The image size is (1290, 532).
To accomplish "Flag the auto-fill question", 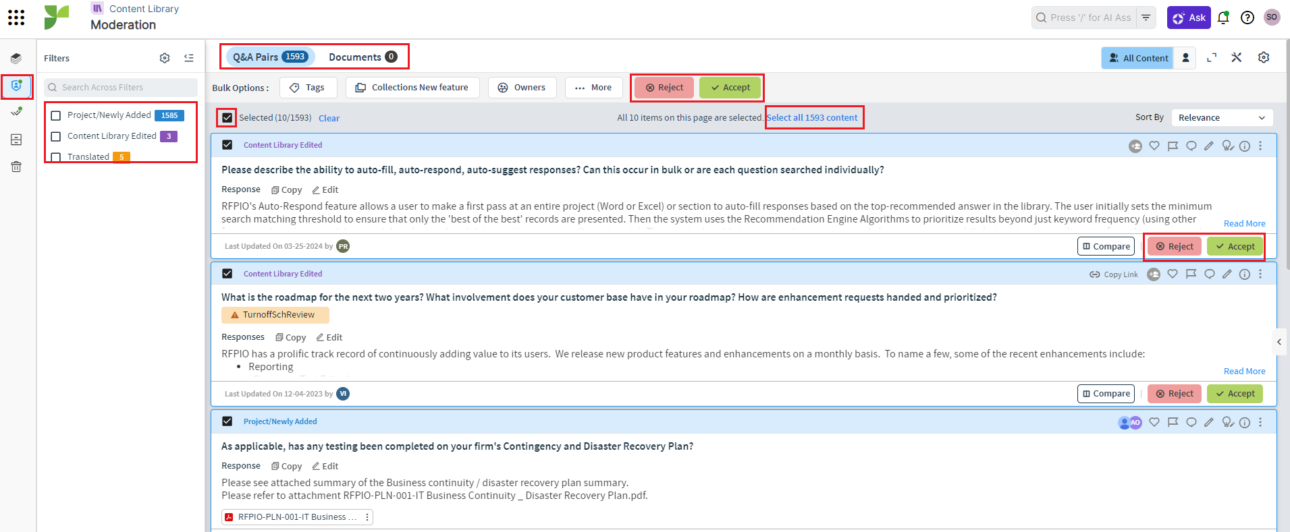I will point(1173,146).
